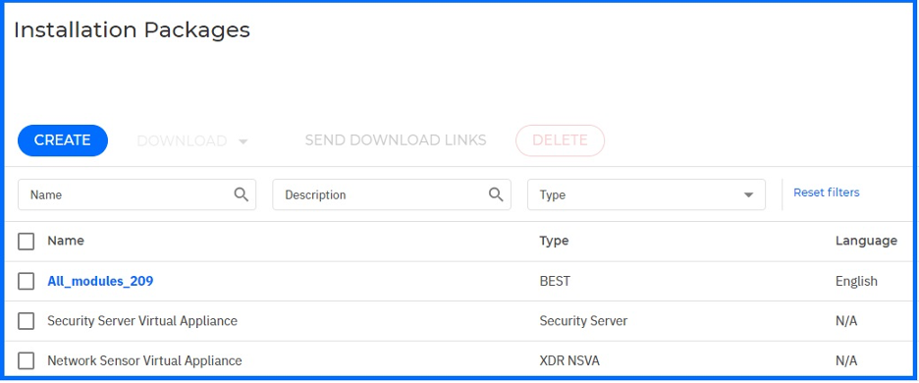
Task: Sort by the Language column header
Action: point(866,241)
